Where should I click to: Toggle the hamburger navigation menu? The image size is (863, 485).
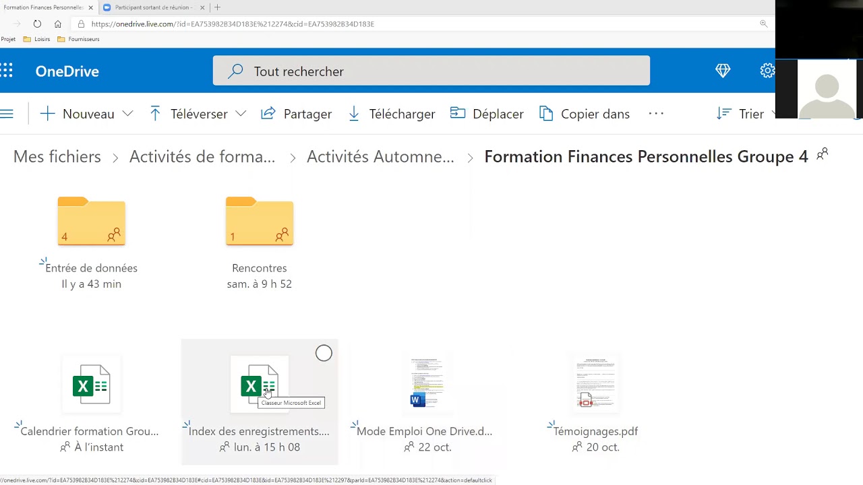click(x=7, y=114)
